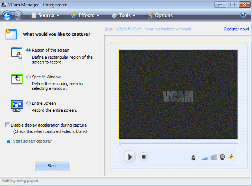Open the Tools menu
This screenshot has width=252, height=186.
coord(124,16)
